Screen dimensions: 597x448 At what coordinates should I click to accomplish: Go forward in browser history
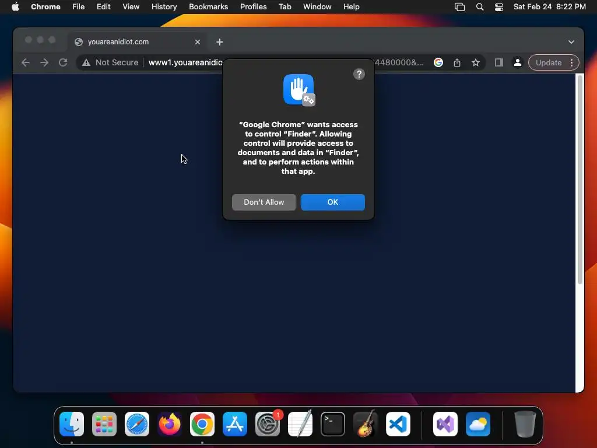pyautogui.click(x=44, y=63)
